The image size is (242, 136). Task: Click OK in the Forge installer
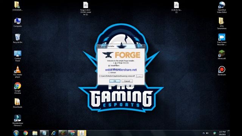(x=115, y=81)
